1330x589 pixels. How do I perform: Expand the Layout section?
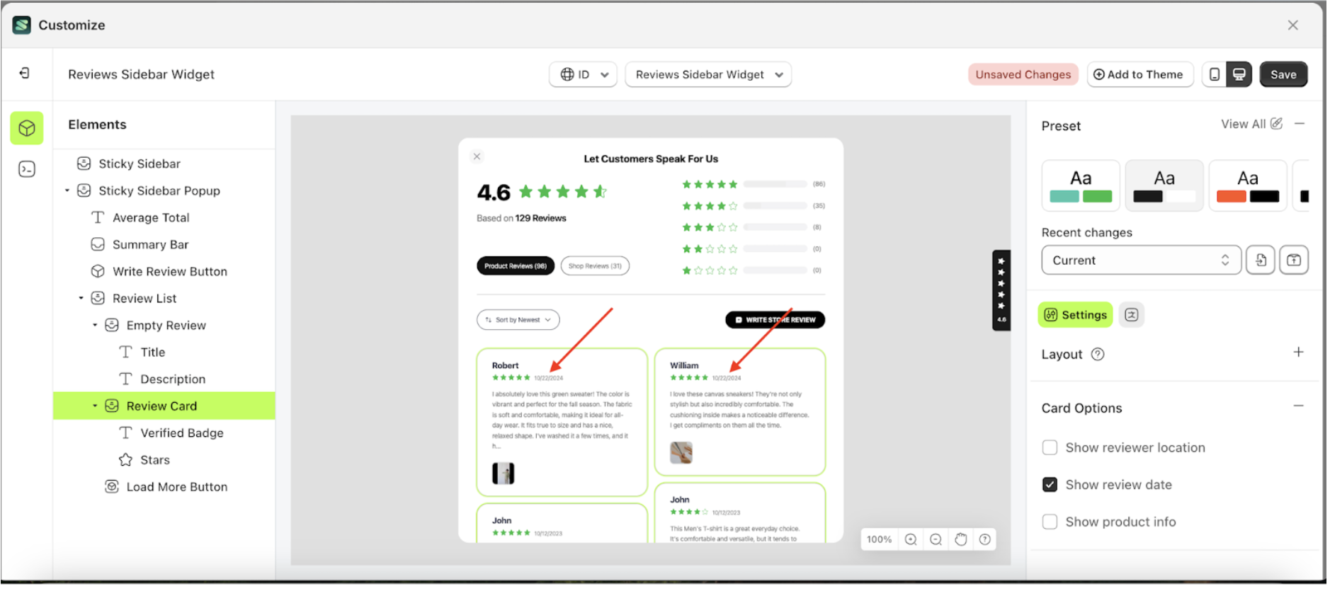(1297, 353)
